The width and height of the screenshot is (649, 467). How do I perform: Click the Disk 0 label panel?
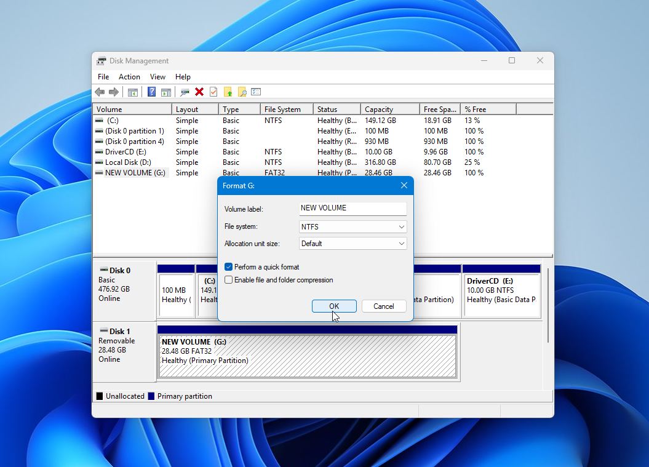[x=125, y=290]
